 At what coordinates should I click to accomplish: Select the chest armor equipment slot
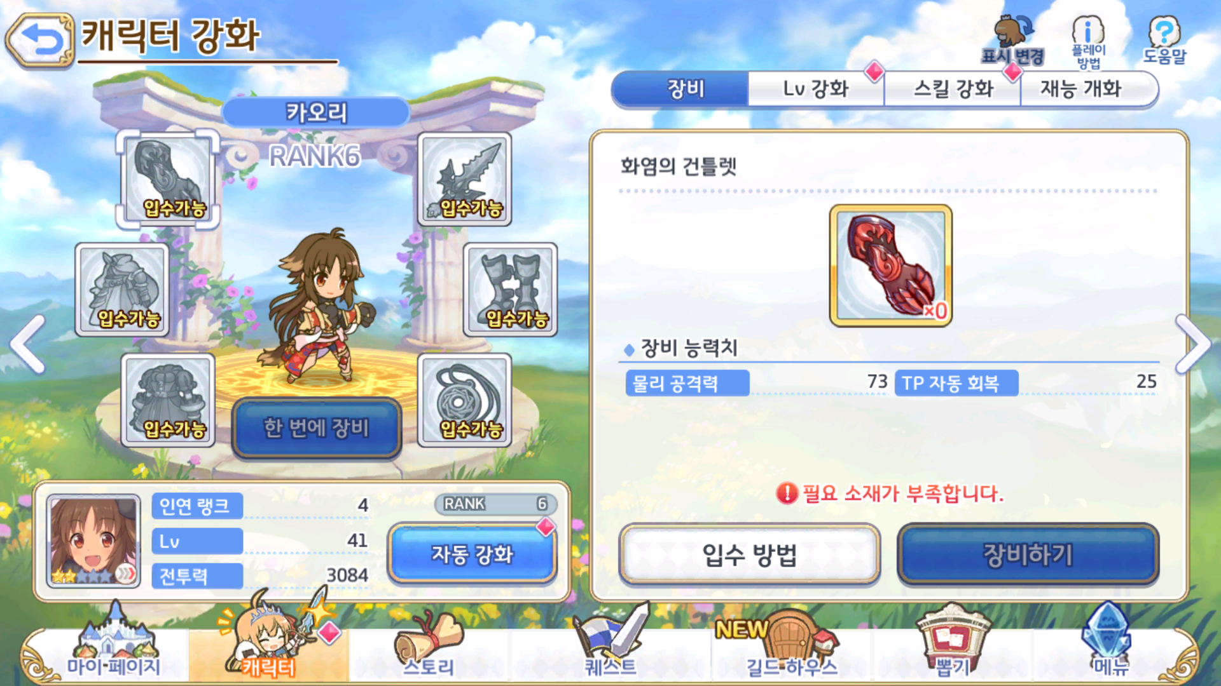pos(168,400)
